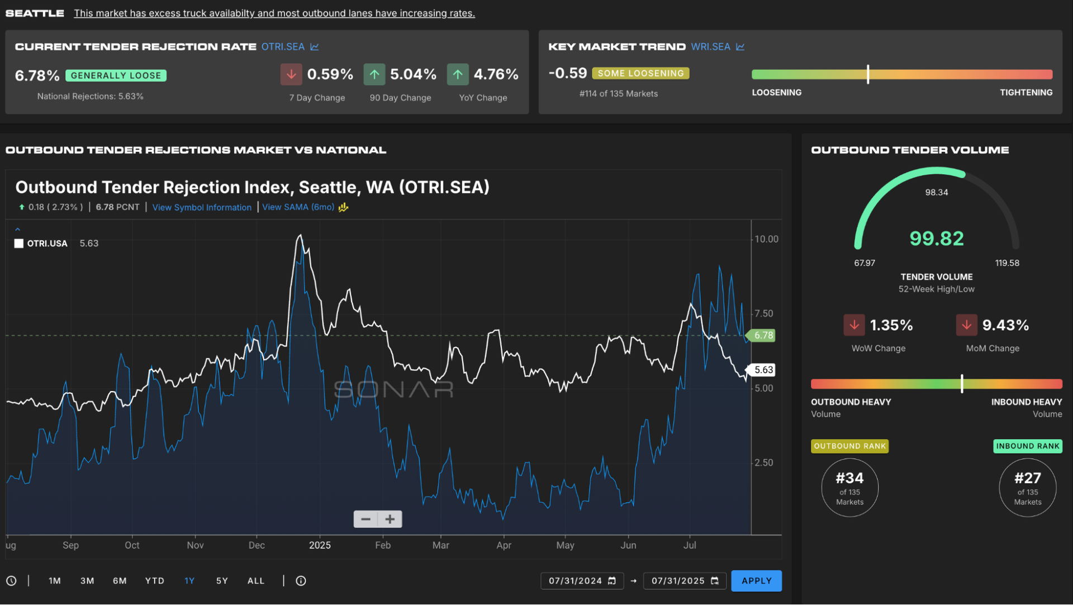
Task: Select the YTD time range
Action: tap(155, 581)
